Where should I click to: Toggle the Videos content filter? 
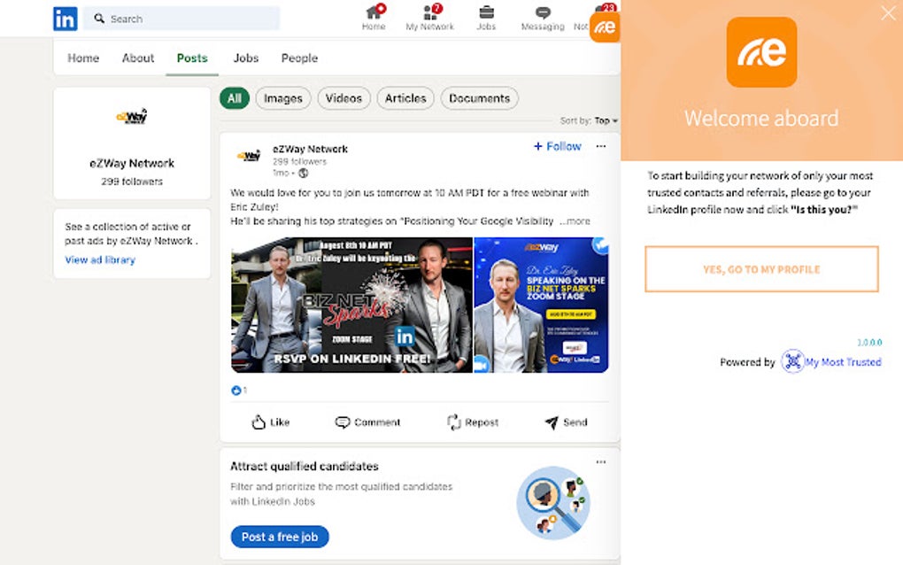(x=343, y=98)
